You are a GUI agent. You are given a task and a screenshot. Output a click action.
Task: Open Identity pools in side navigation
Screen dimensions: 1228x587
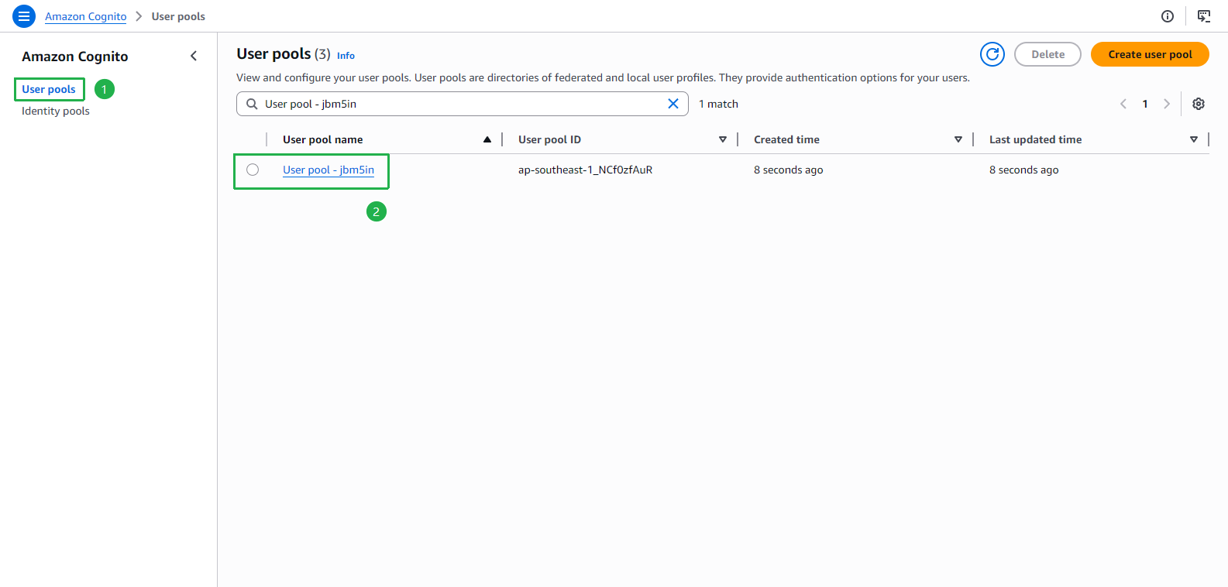coord(56,111)
